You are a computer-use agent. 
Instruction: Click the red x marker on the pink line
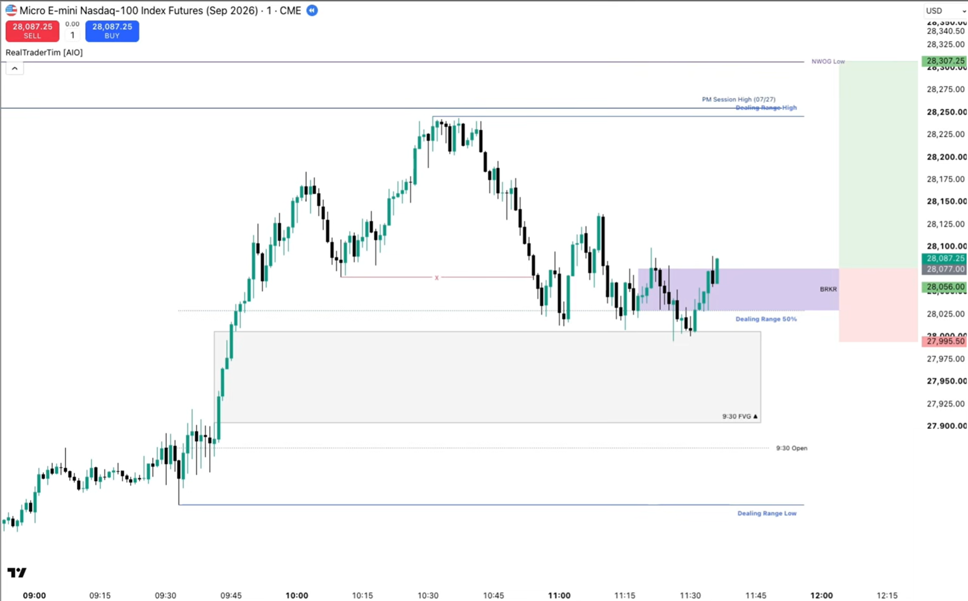(437, 278)
